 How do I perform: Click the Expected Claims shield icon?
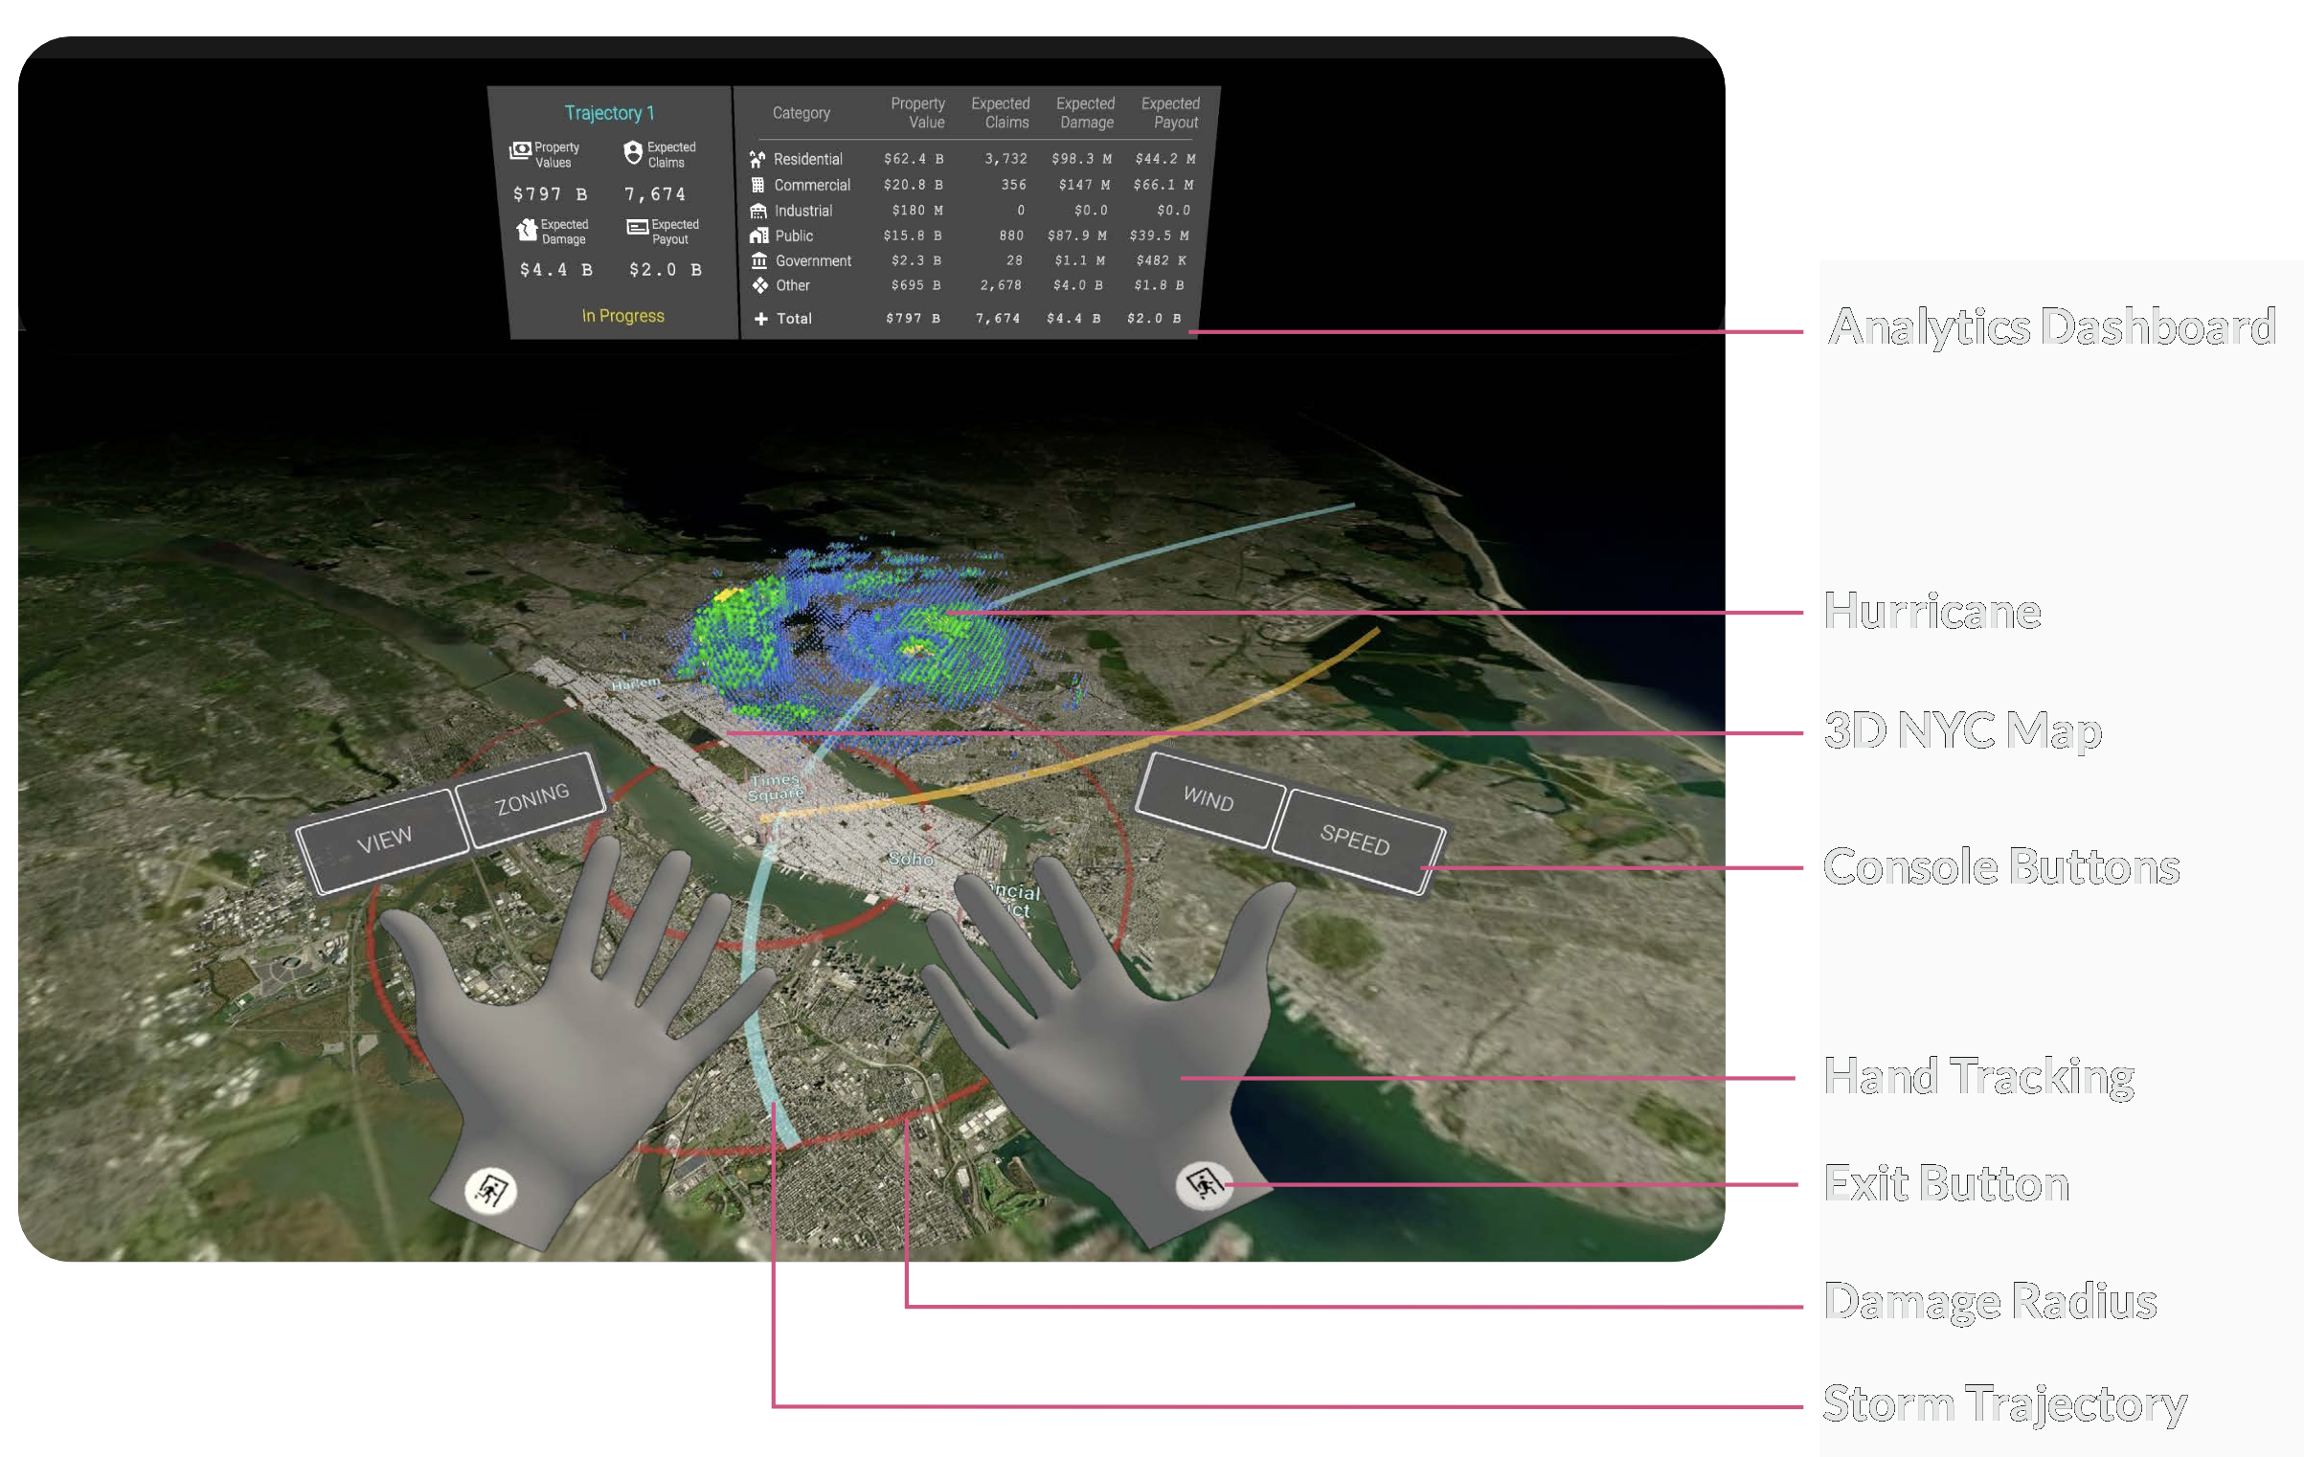click(x=633, y=152)
